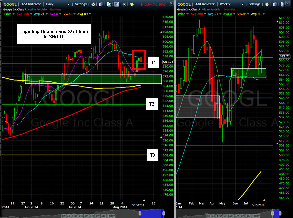This screenshot has width=293, height=218.
Task: Select 3M range in Weekly chart
Action: (231, 216)
